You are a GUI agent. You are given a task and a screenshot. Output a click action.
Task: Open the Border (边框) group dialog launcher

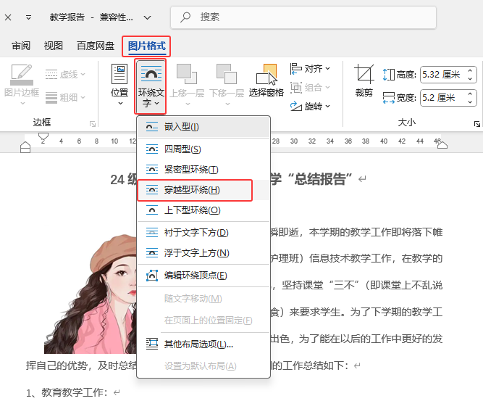point(93,124)
